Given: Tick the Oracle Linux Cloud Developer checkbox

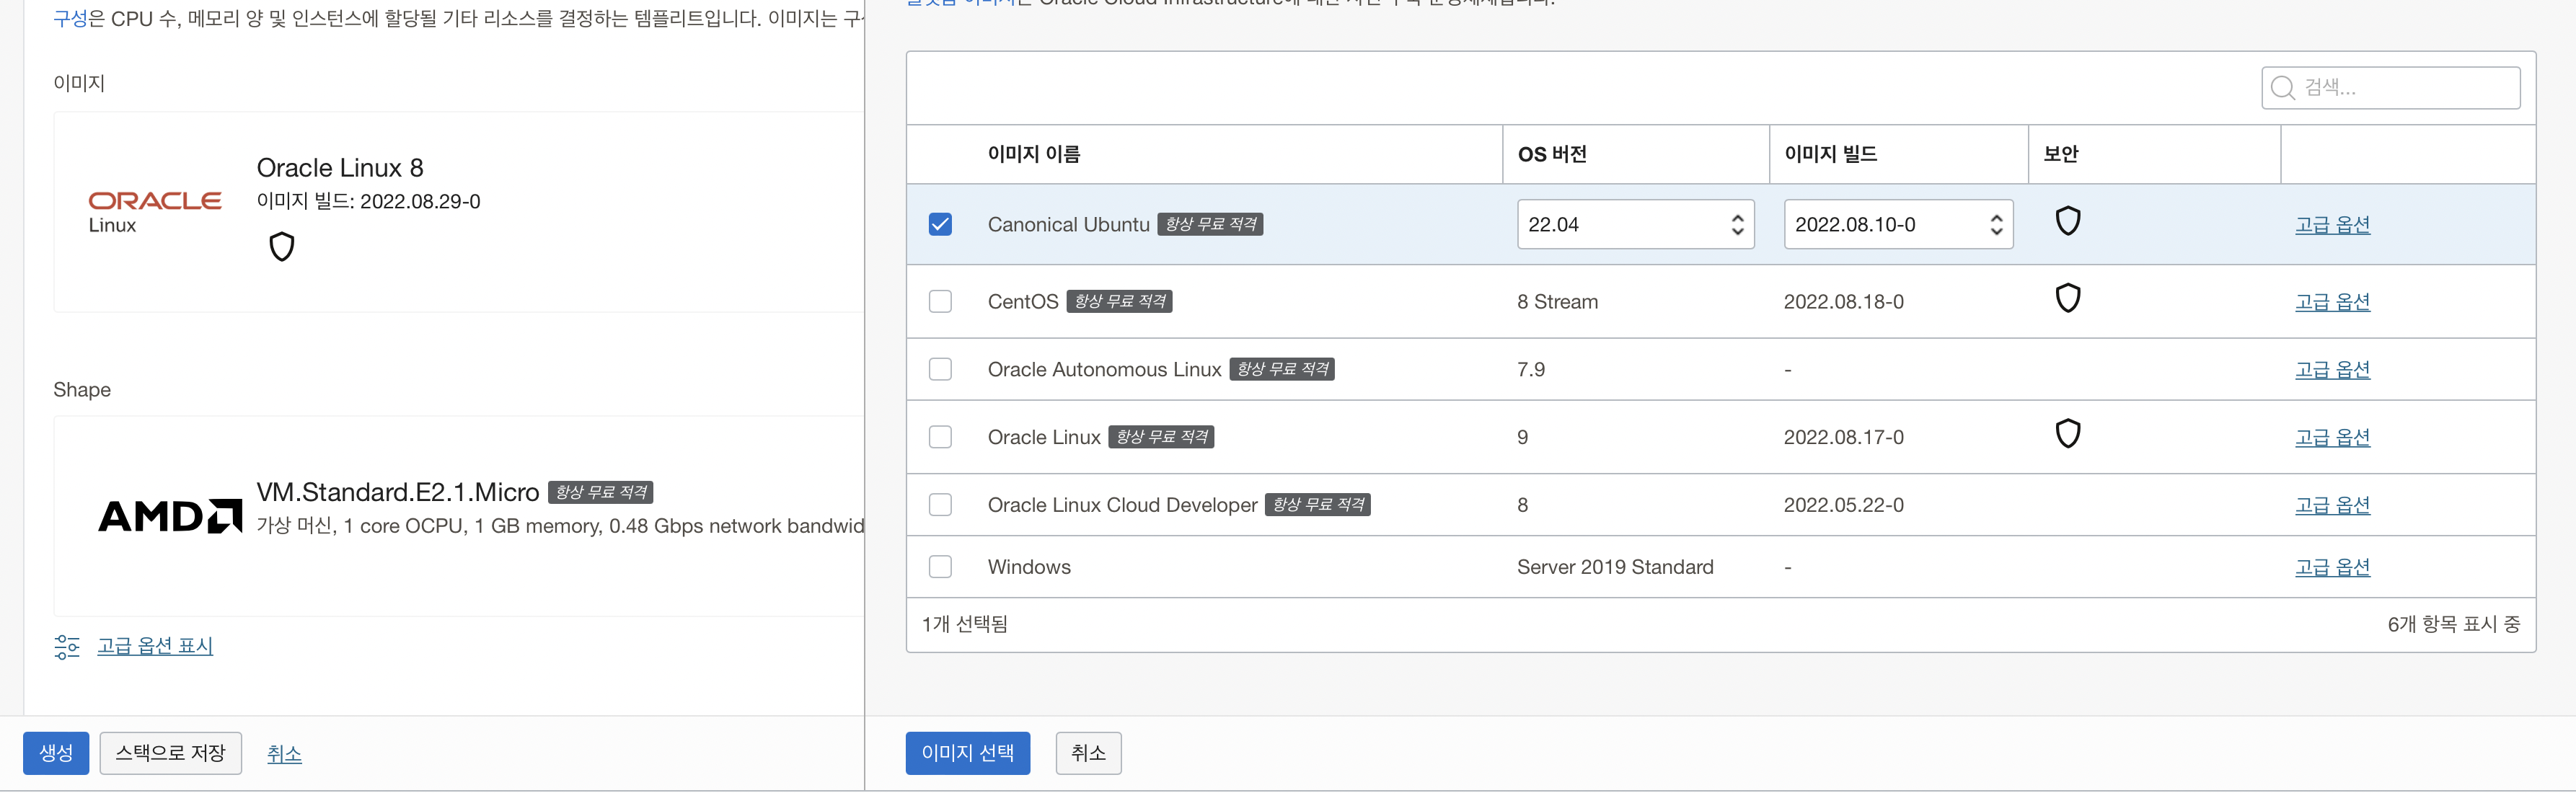Looking at the screenshot, I should pos(940,505).
